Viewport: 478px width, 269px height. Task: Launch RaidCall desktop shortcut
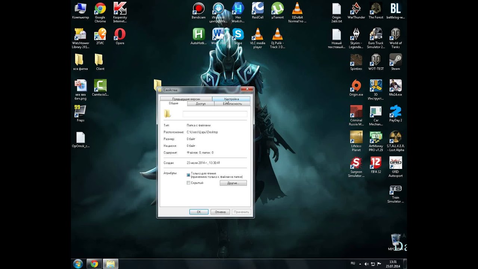coord(258,11)
